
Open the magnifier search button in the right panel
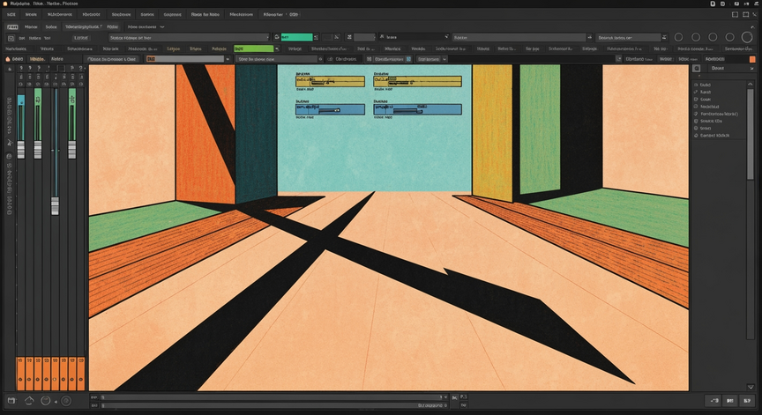point(697,69)
